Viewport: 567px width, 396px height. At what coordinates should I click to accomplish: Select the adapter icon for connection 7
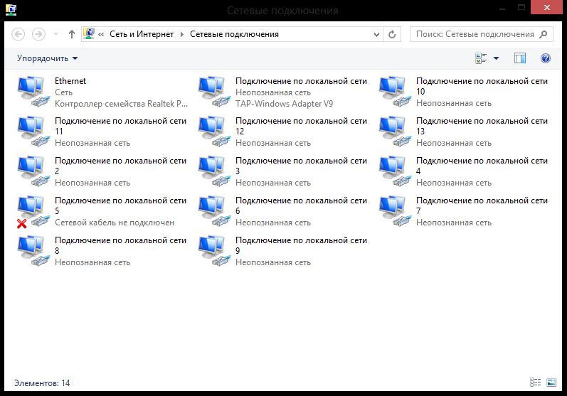(395, 211)
